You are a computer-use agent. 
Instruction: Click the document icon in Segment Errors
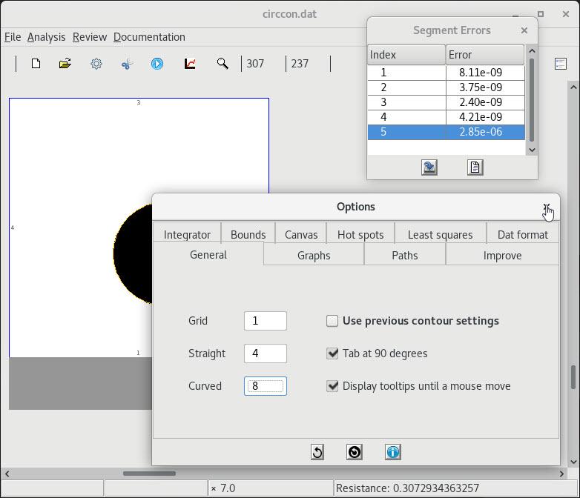coord(475,167)
